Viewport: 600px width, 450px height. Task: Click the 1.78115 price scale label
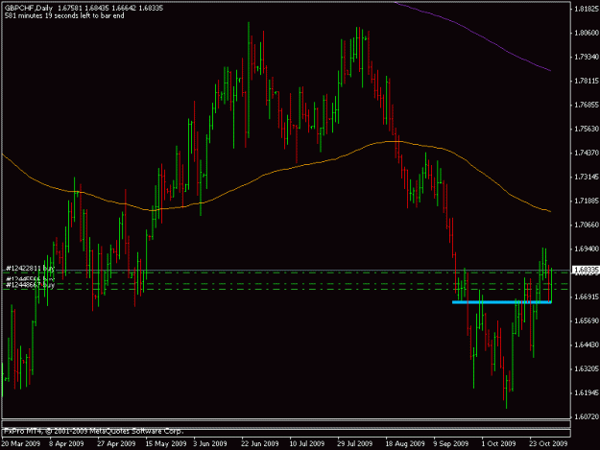pos(587,81)
